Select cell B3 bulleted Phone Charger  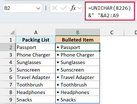click(x=78, y=55)
